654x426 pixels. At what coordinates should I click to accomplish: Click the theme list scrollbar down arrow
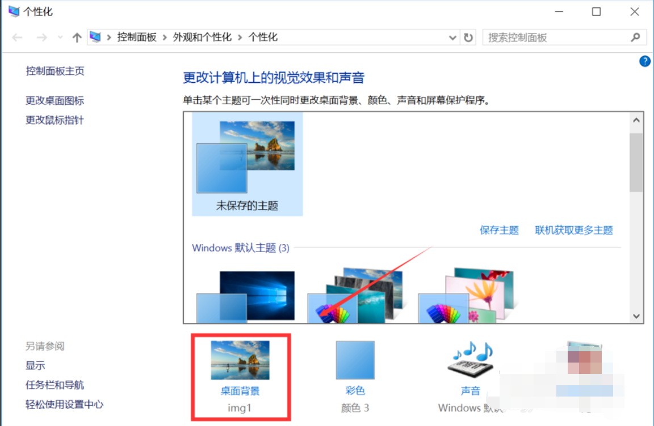point(636,316)
